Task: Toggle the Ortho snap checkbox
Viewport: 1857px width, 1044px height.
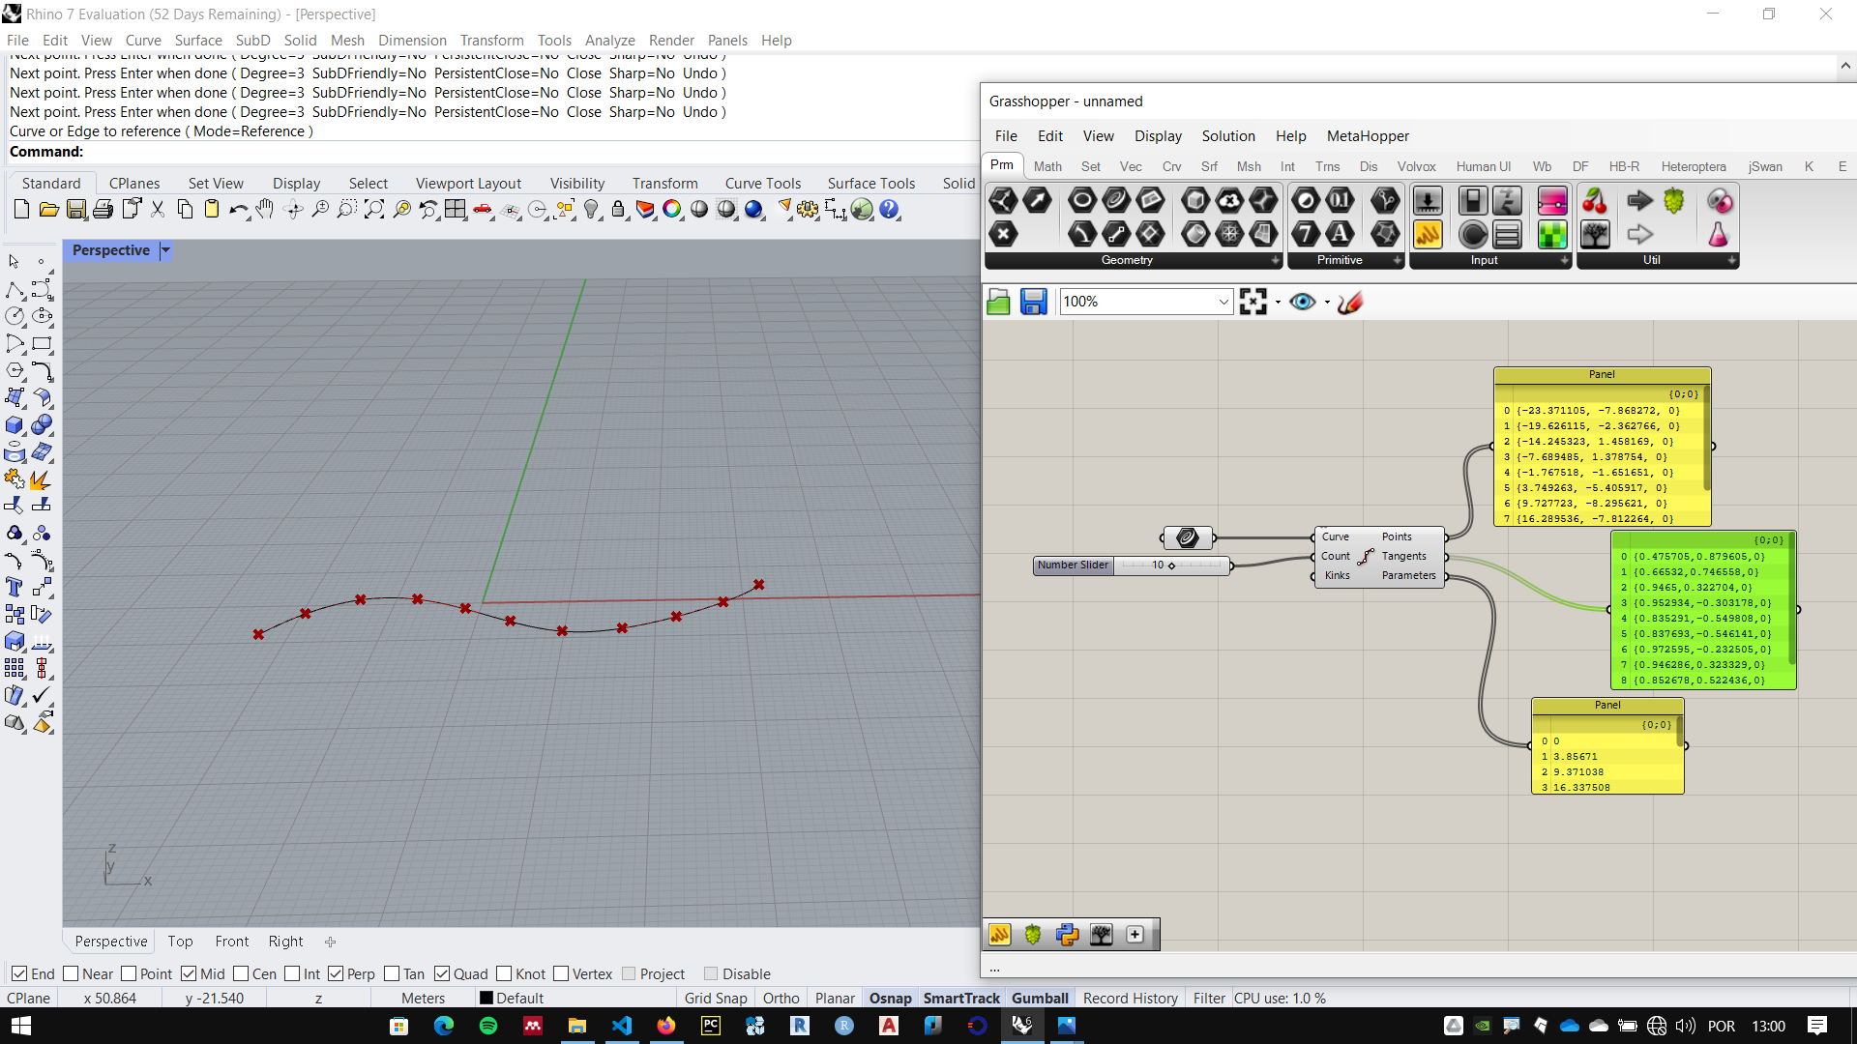Action: coord(781,999)
